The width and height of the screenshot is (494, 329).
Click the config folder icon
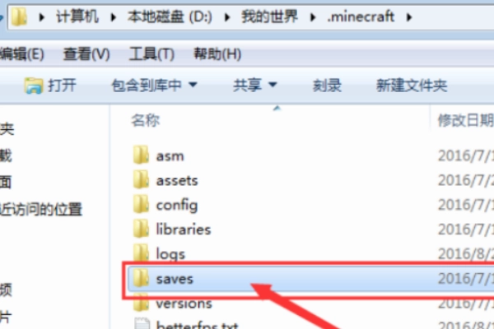click(142, 205)
